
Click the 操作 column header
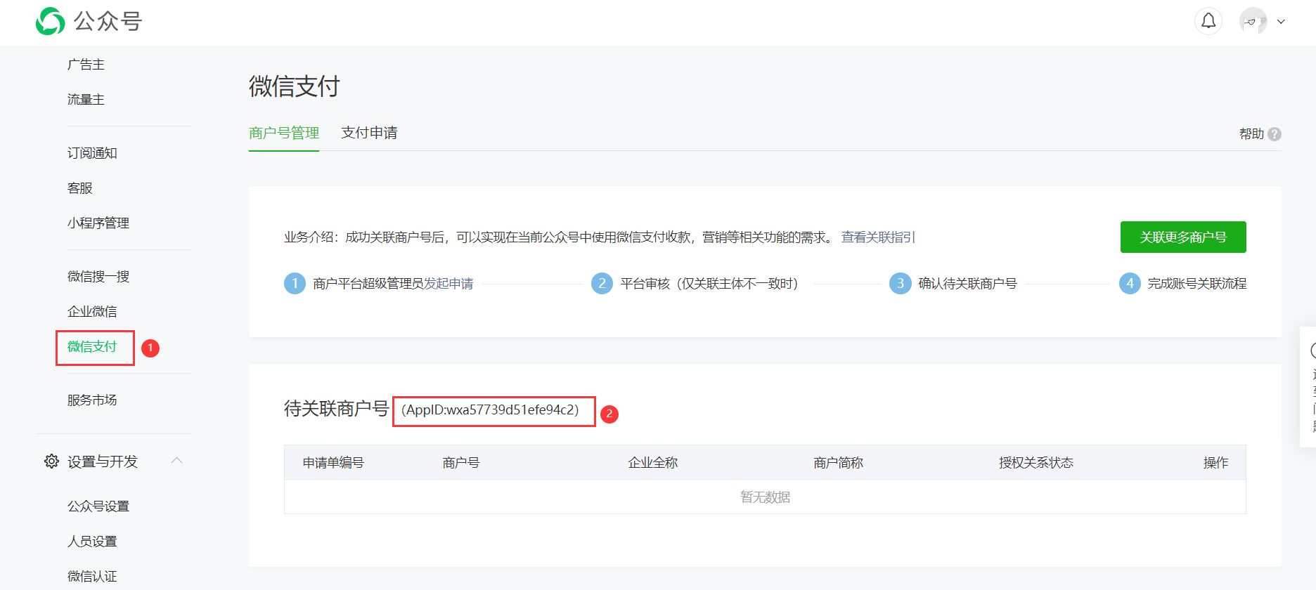coord(1216,463)
